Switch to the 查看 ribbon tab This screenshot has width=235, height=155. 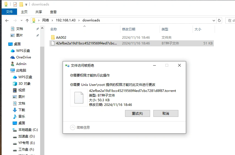pos(53,12)
